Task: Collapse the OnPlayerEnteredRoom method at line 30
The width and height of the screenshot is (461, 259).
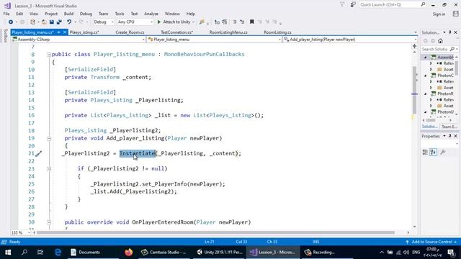Action: click(49, 222)
